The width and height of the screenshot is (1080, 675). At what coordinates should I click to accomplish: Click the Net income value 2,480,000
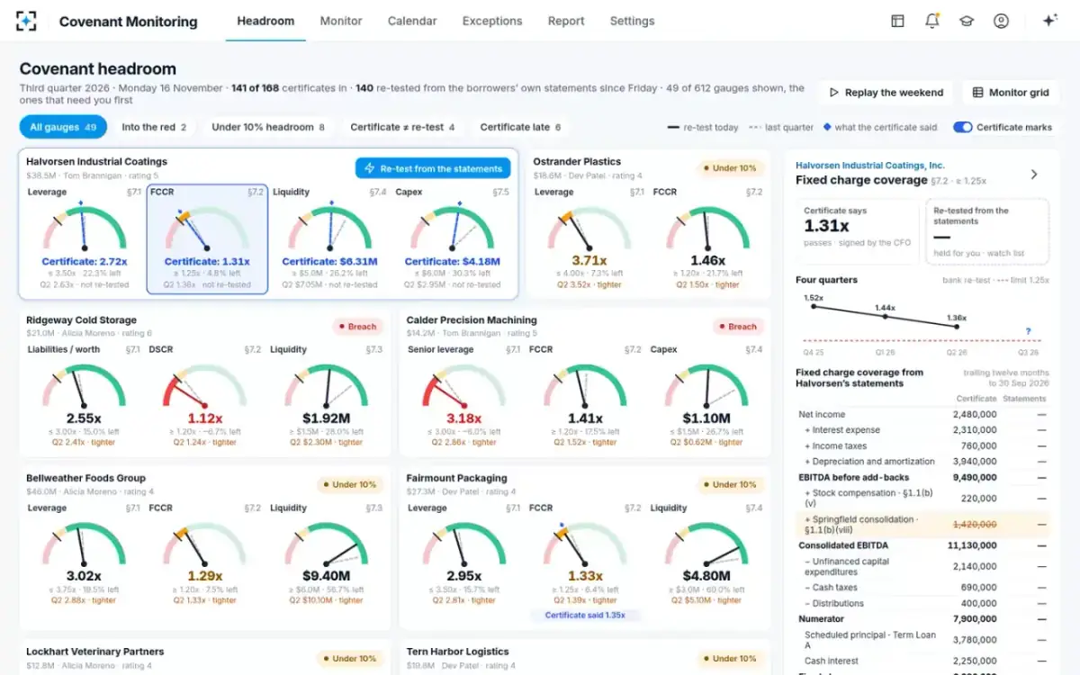973,415
